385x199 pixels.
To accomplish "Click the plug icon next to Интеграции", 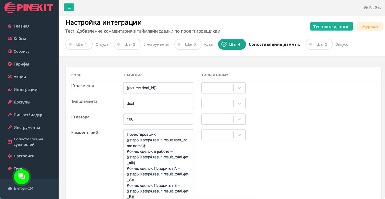I will point(10,90).
